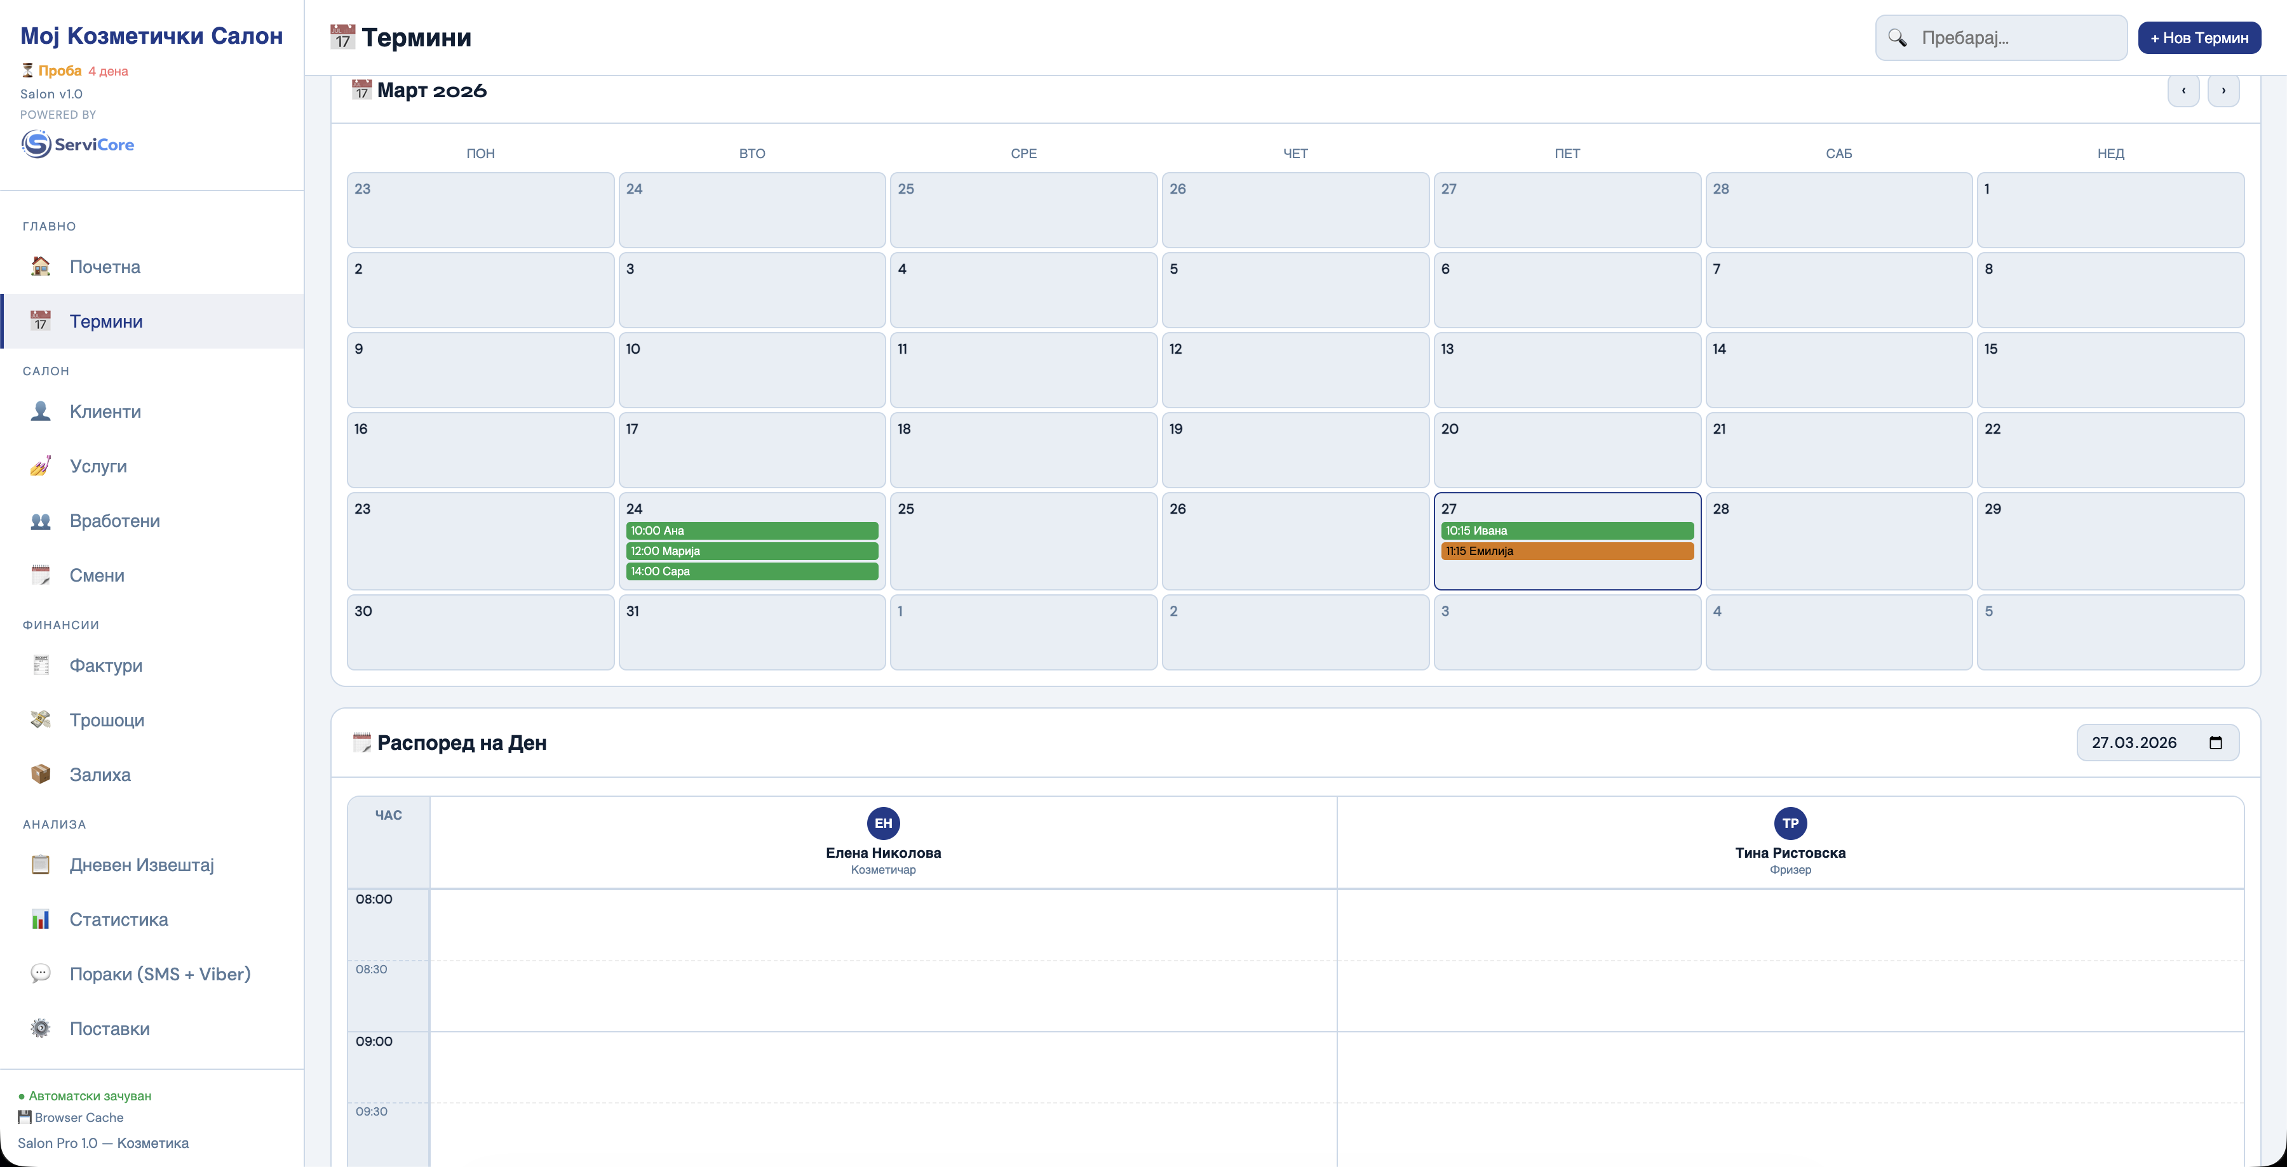This screenshot has height=1167, width=2287.
Task: Click the Фактури invoice icon
Action: tap(41, 665)
